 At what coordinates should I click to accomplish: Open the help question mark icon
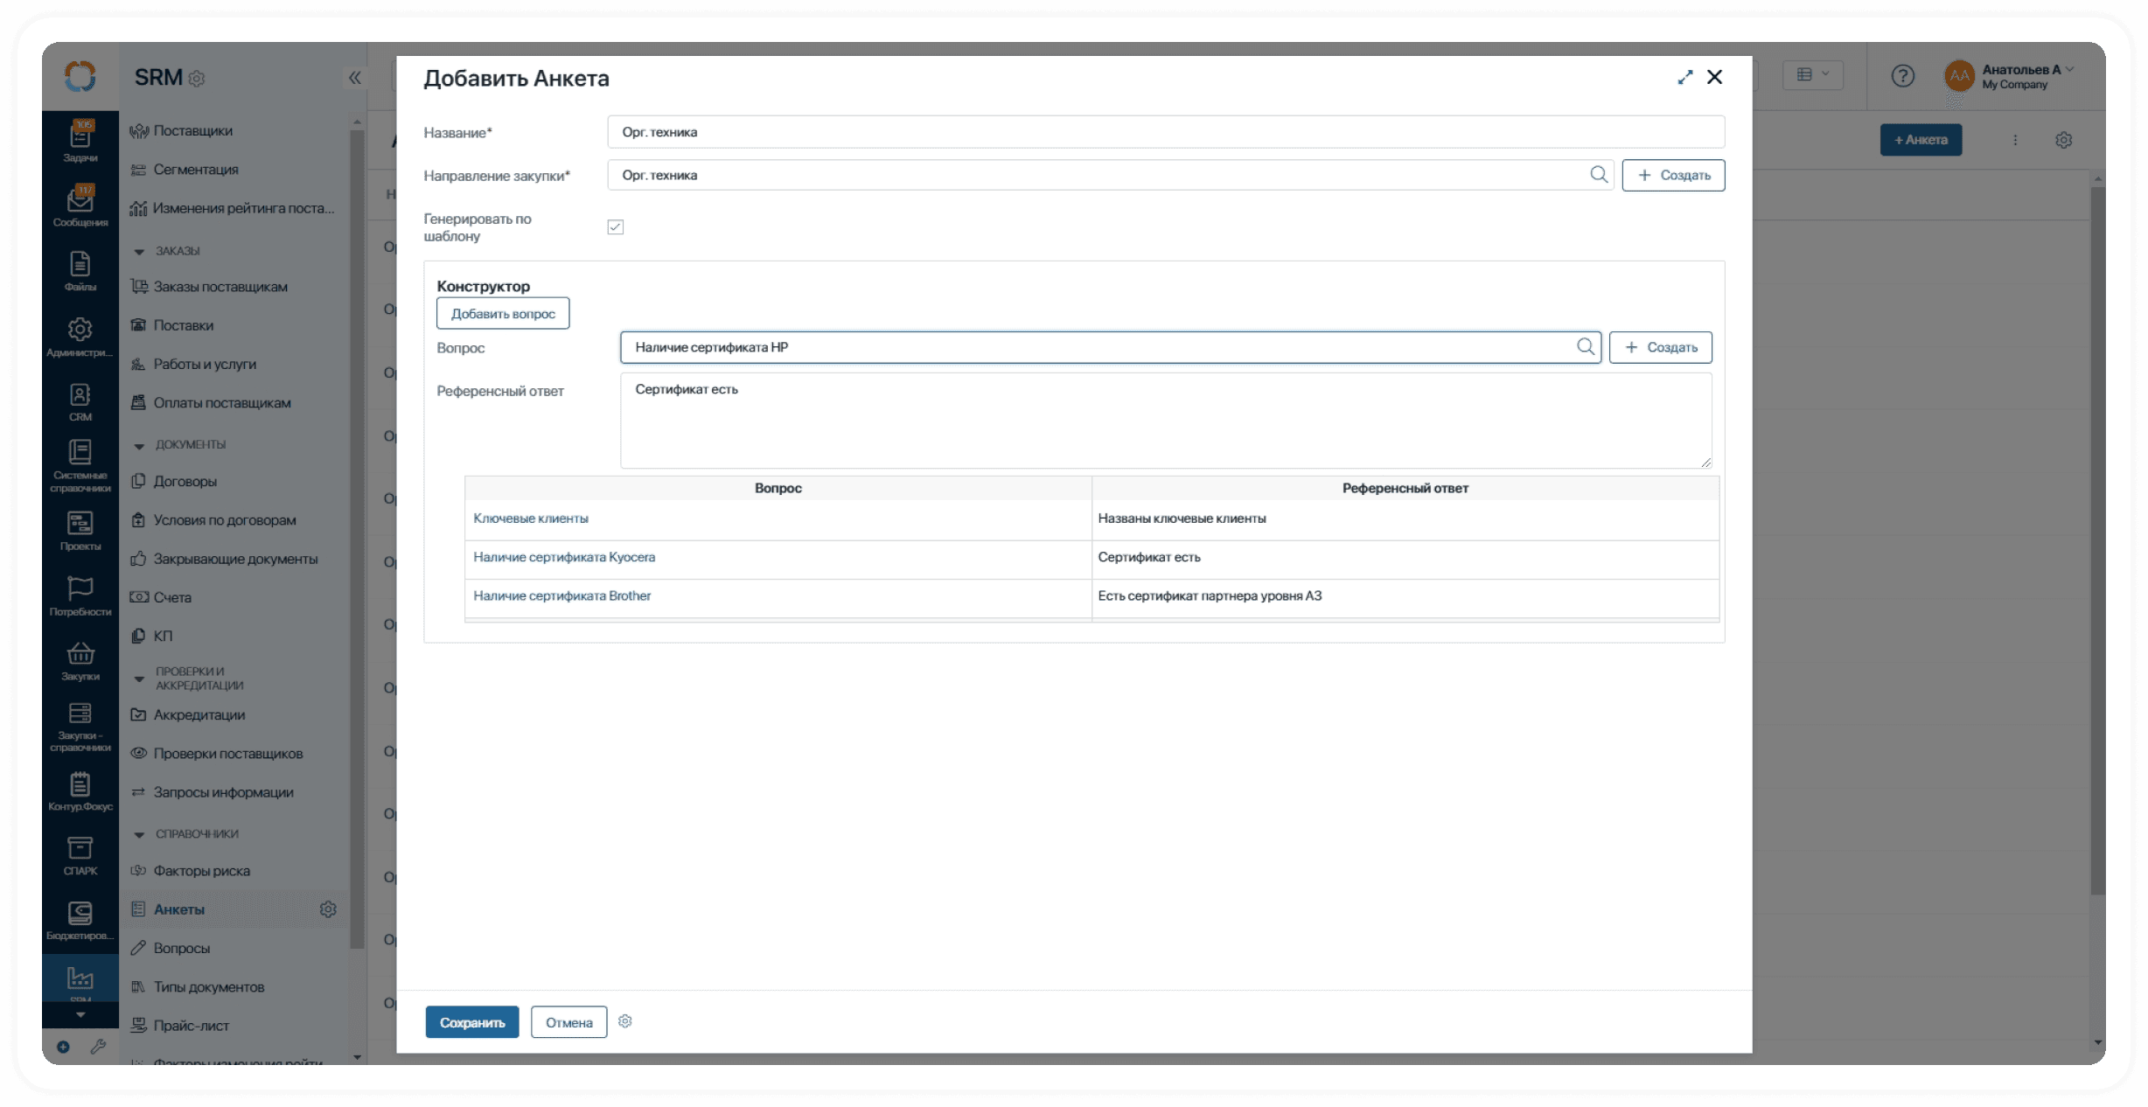click(x=1902, y=77)
